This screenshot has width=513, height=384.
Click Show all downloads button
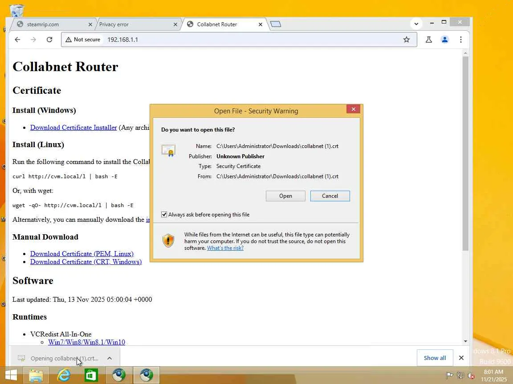tap(435, 358)
